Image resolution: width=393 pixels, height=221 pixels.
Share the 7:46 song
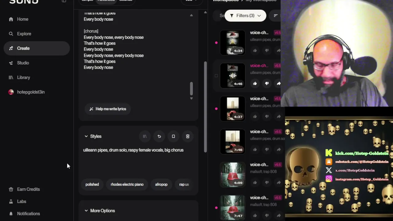pos(278,149)
